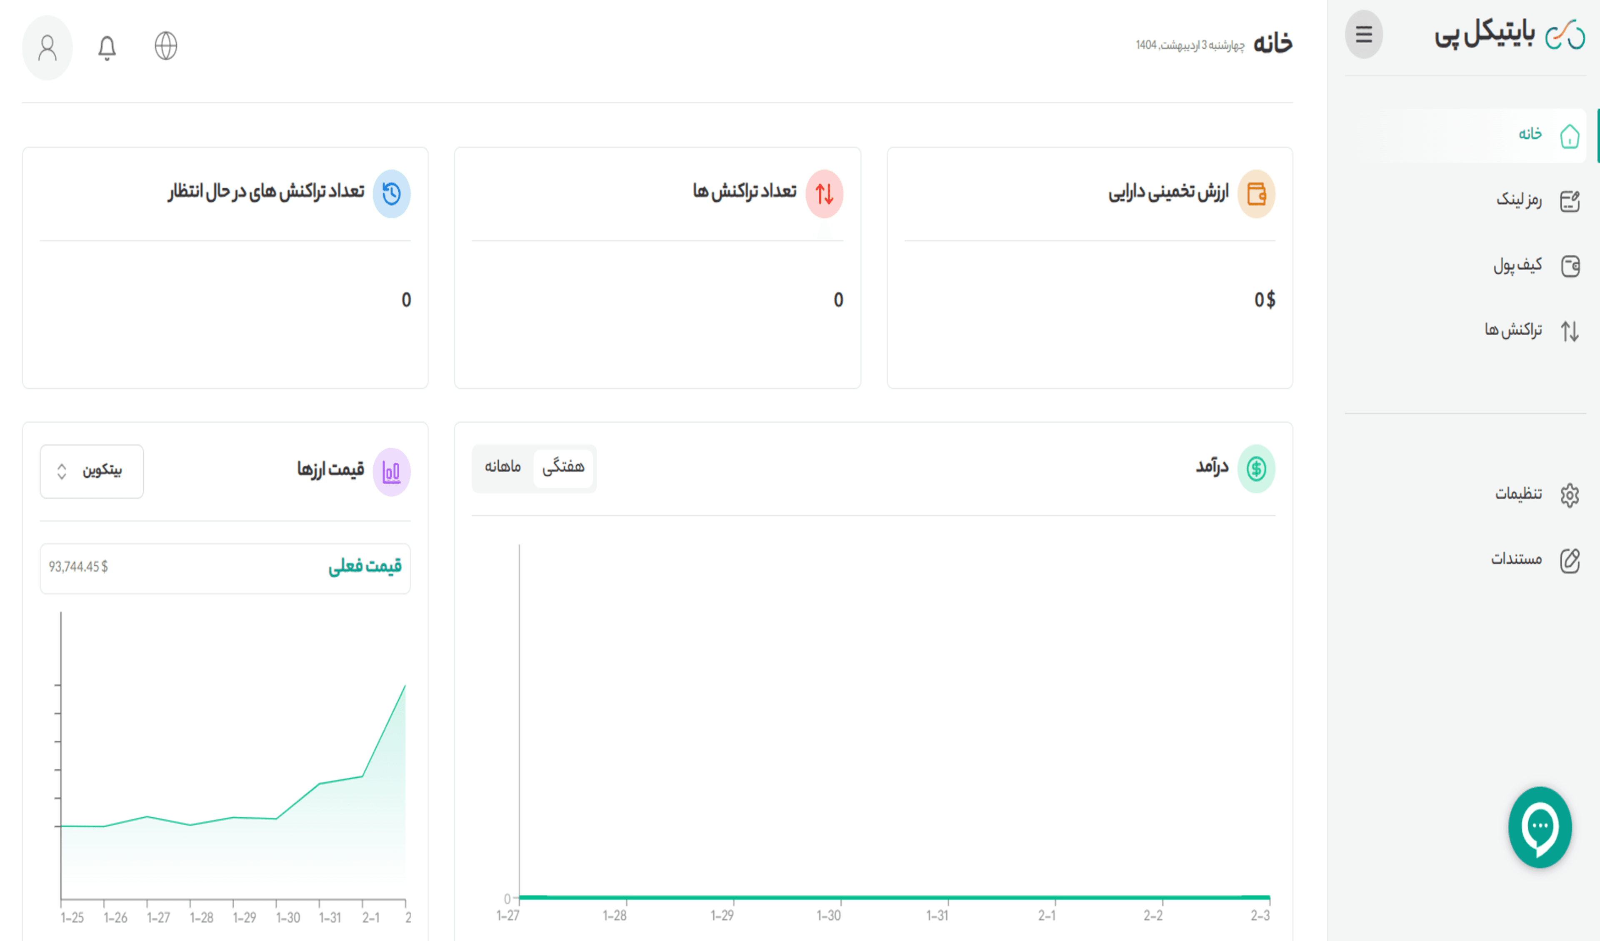This screenshot has width=1600, height=941.
Task: Click تعداد تراکنش ها card title
Action: pos(744,191)
